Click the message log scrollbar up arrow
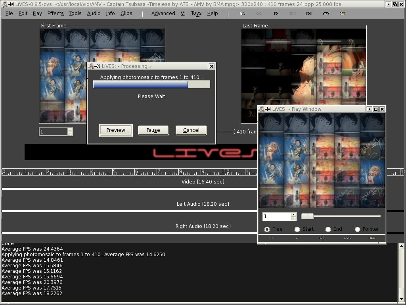This screenshot has width=406, height=305. click(x=401, y=246)
